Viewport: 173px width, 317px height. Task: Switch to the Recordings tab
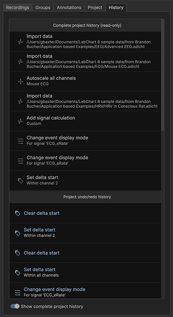(17, 8)
